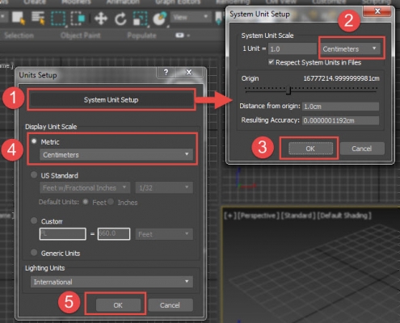Toggle Window/Crossing selection mode
Viewport: 400px width, 323px height.
(x=78, y=19)
